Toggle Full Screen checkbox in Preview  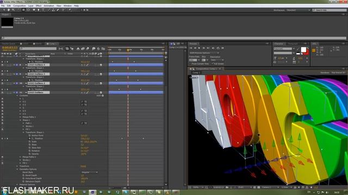[x=213, y=64]
